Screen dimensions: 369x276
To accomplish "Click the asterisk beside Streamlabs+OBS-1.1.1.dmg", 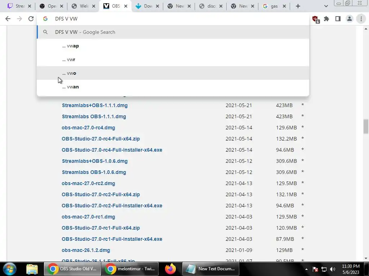I will (x=303, y=105).
